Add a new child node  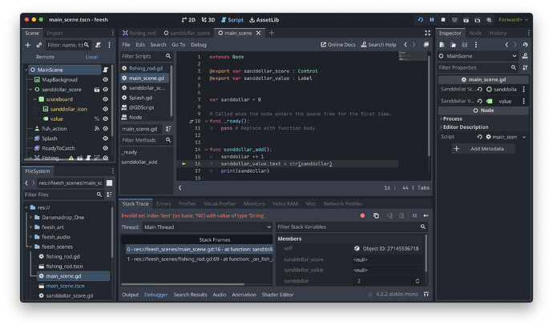point(27,45)
